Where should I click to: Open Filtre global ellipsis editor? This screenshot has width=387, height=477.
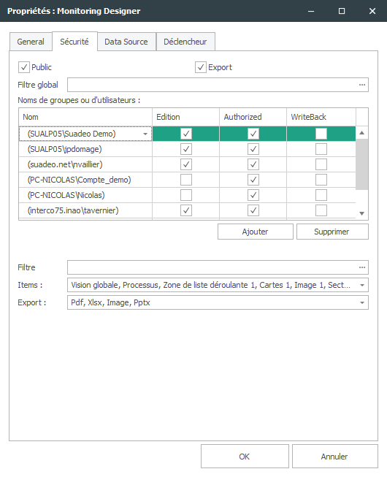(x=362, y=85)
